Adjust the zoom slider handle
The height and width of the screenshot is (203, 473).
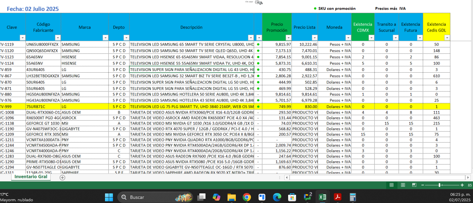(x=440, y=185)
